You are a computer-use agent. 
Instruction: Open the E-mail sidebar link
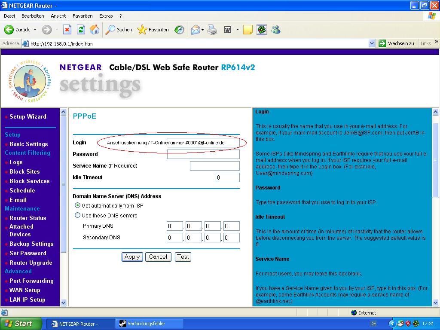pos(18,200)
